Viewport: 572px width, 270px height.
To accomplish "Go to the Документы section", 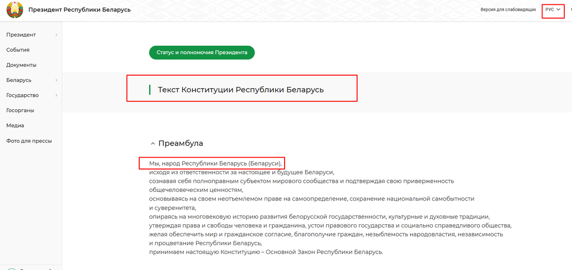I will click(21, 65).
